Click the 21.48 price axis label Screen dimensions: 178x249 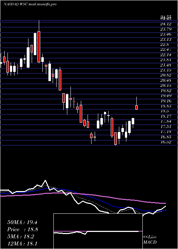166,65
